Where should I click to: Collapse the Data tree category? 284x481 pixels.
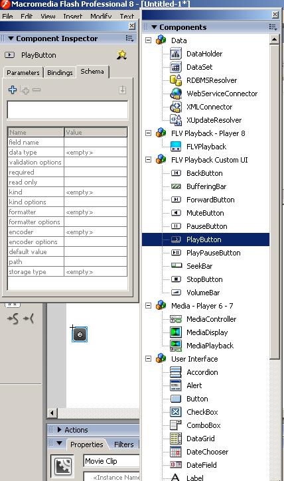pyautogui.click(x=149, y=40)
